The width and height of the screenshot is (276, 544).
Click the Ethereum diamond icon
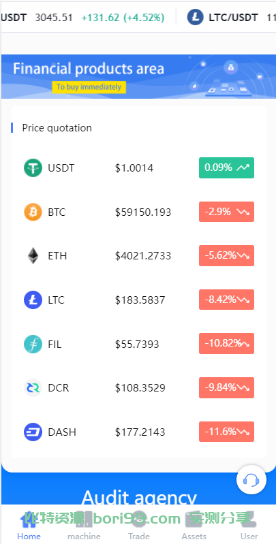[x=33, y=256]
